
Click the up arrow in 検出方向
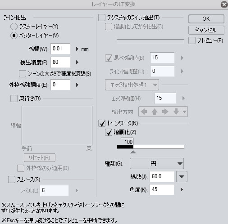(155, 112)
